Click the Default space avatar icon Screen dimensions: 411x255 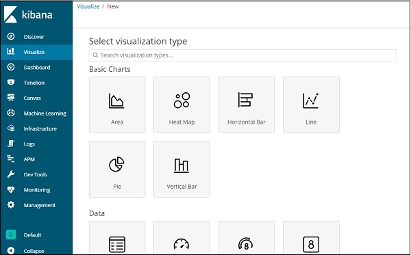click(11, 234)
